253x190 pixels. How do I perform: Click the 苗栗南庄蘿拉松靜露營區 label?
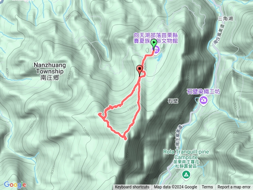click(x=186, y=164)
